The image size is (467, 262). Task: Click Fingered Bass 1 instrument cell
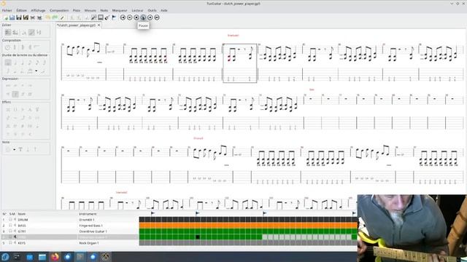click(x=90, y=226)
